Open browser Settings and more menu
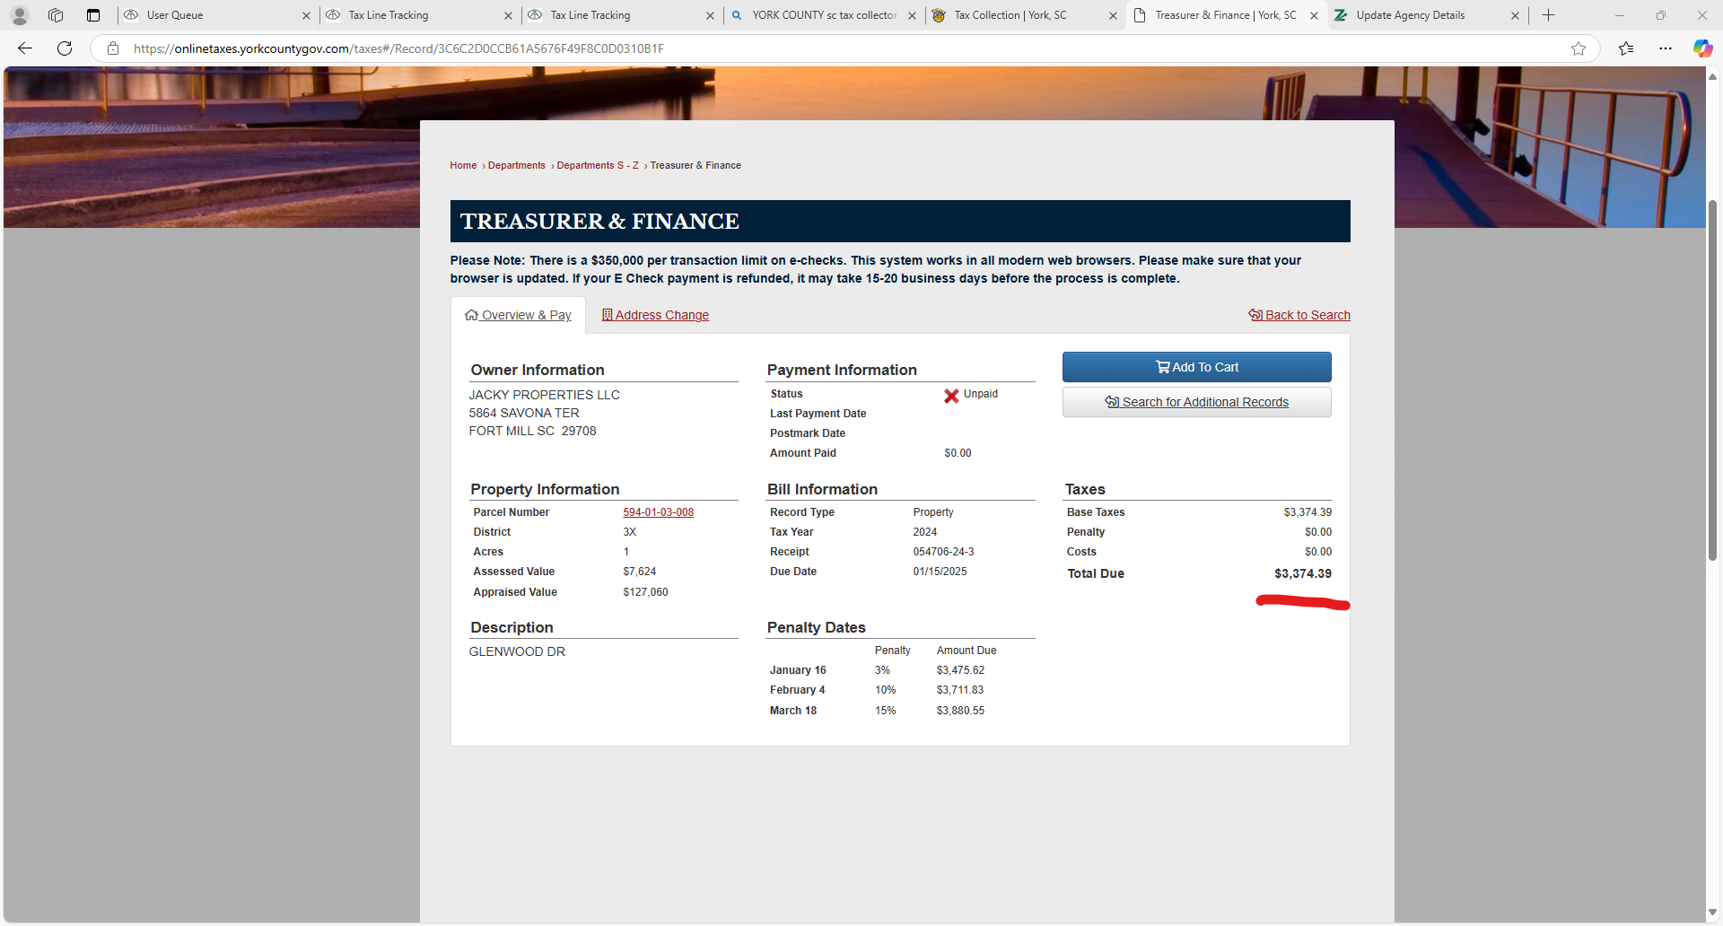 pyautogui.click(x=1666, y=48)
